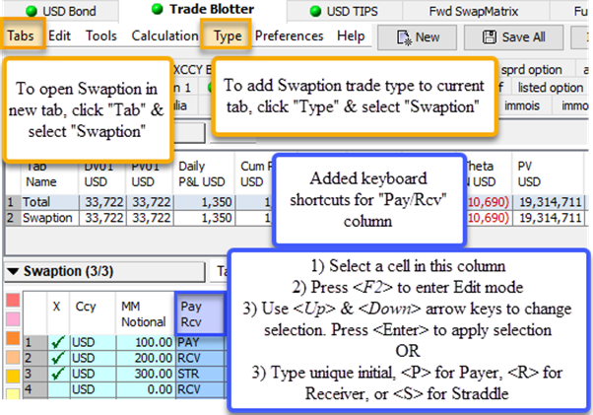Viewport: 593px width, 415px height.
Task: Open the Calculation menu
Action: coord(165,35)
